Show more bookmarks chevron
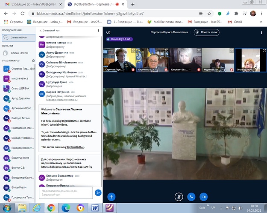The image size is (267, 213). [x=261, y=22]
